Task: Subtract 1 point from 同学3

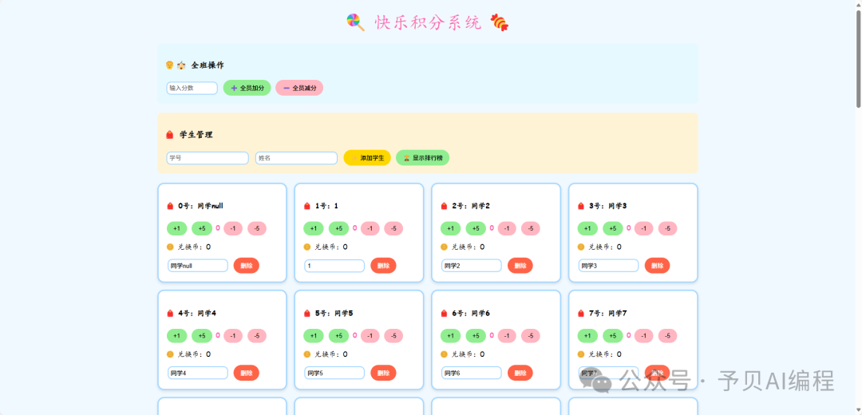Action: pos(644,228)
